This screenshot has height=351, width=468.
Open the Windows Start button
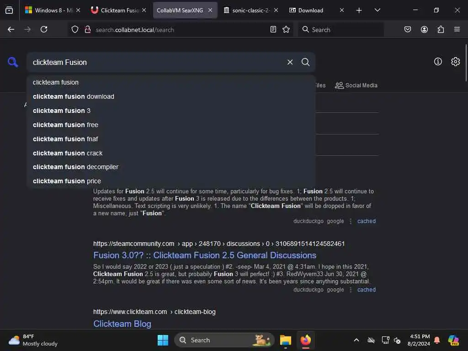point(163,340)
